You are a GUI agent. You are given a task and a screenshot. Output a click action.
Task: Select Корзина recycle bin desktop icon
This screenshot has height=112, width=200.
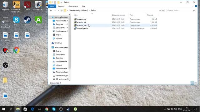point(5,6)
